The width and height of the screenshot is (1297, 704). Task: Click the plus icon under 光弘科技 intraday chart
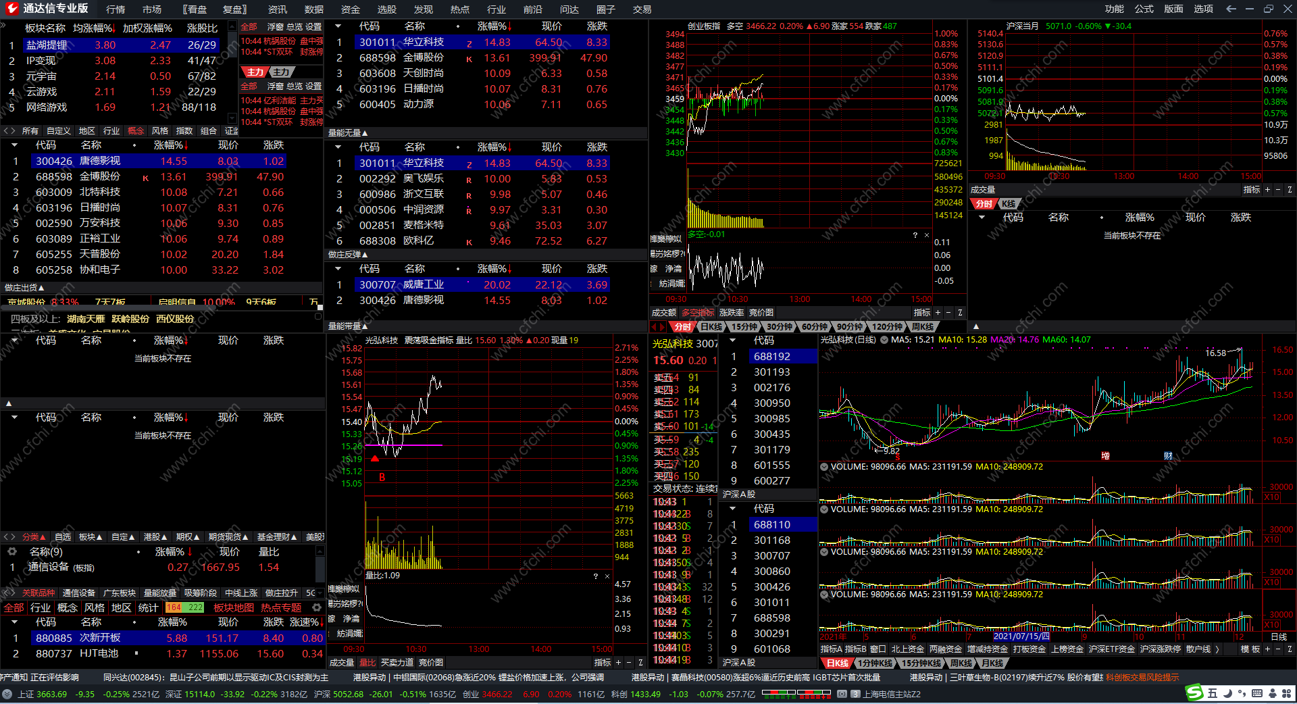[x=618, y=663]
